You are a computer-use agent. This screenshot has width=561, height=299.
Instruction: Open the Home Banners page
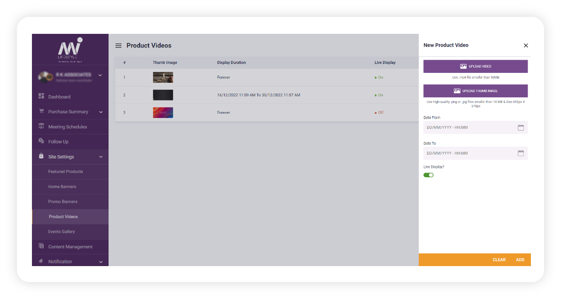tap(63, 186)
